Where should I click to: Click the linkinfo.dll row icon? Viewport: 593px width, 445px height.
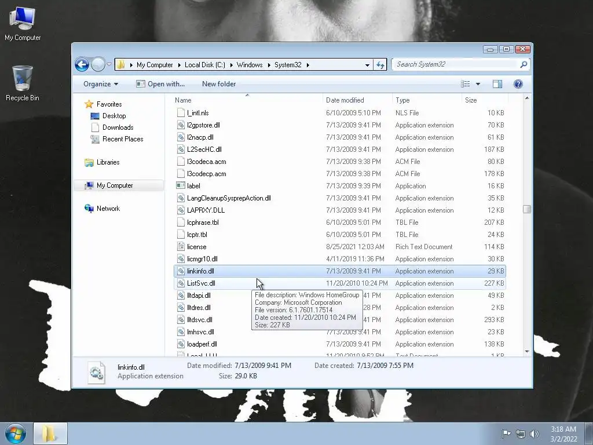[181, 271]
